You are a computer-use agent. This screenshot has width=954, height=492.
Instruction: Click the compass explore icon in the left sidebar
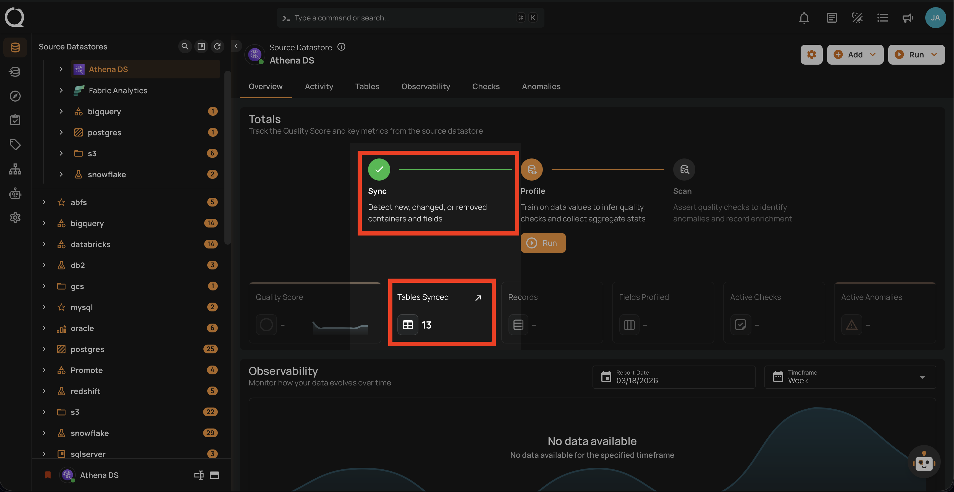[15, 96]
